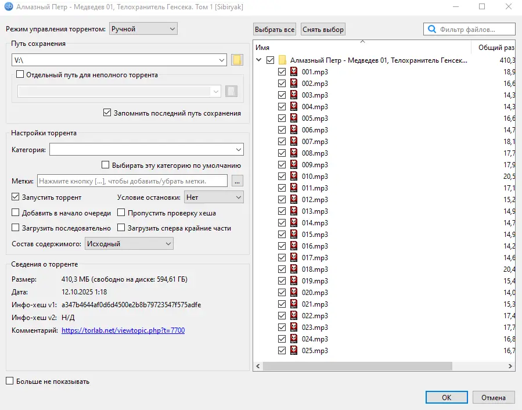Screen dimensions: 522x410
Task: Click the root torrent folder icon in file tree
Action: click(x=282, y=60)
